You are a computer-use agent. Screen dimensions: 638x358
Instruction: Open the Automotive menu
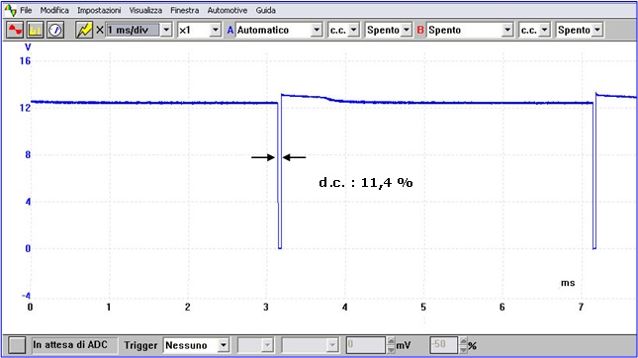pyautogui.click(x=228, y=10)
